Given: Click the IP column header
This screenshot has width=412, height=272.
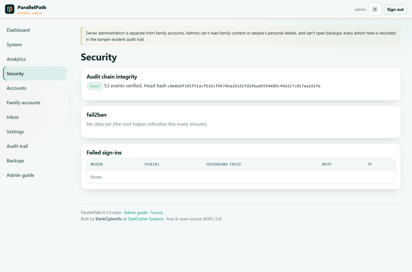Looking at the screenshot, I should [x=370, y=164].
